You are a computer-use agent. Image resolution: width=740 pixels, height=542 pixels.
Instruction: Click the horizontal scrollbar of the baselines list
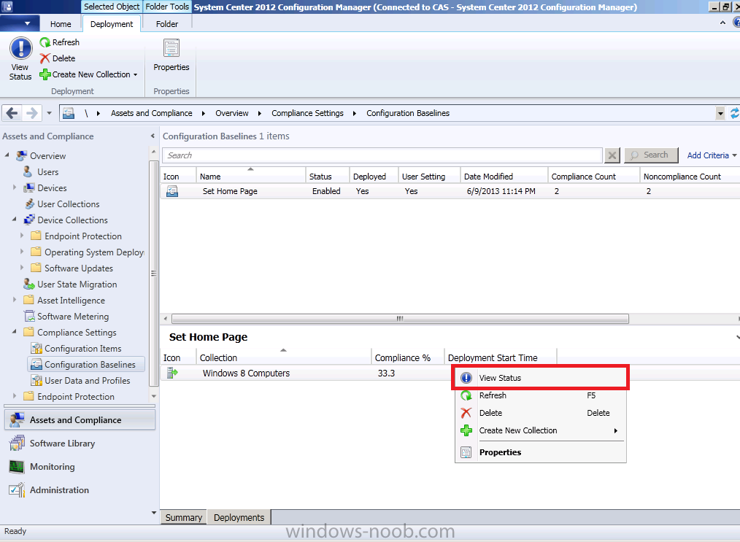point(400,319)
